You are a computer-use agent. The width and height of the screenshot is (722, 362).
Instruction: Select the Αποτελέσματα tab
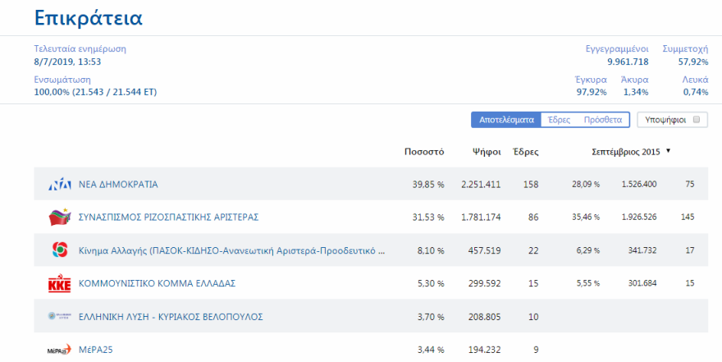pyautogui.click(x=505, y=120)
